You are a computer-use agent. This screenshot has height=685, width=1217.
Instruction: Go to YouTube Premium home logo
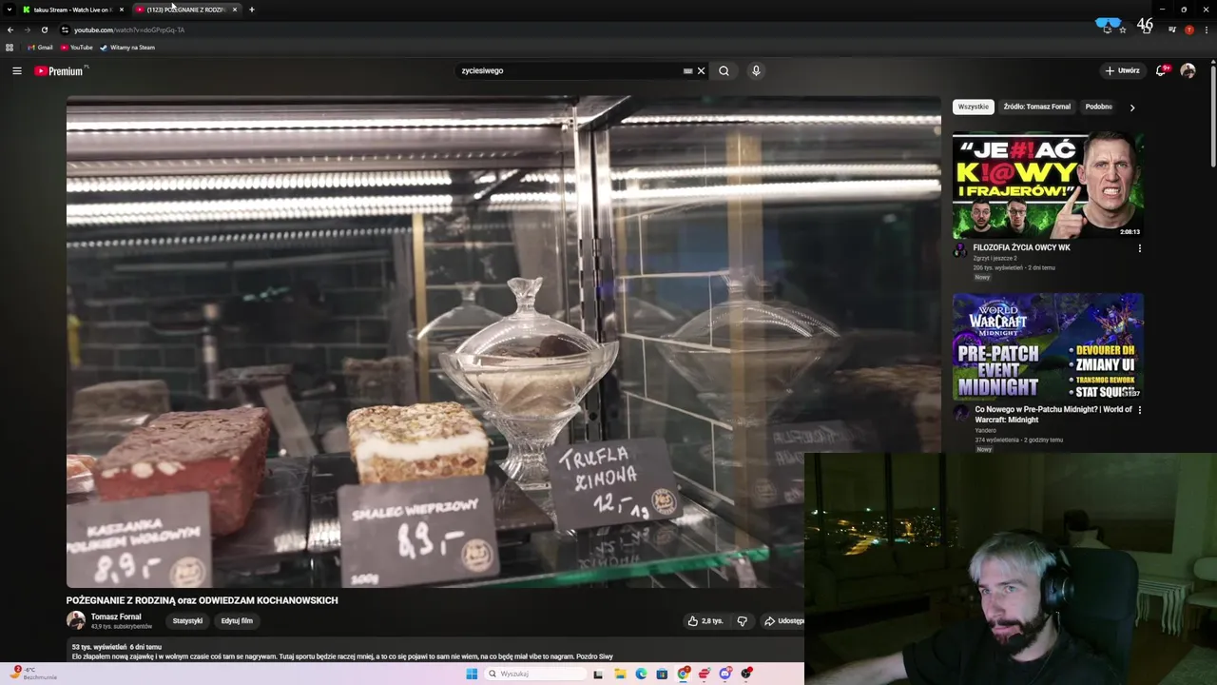61,70
